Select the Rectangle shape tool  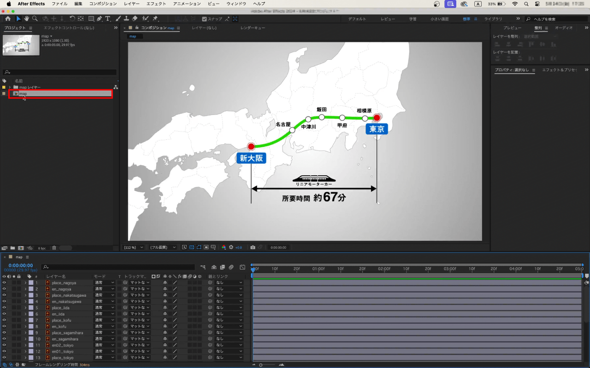[x=91, y=19]
